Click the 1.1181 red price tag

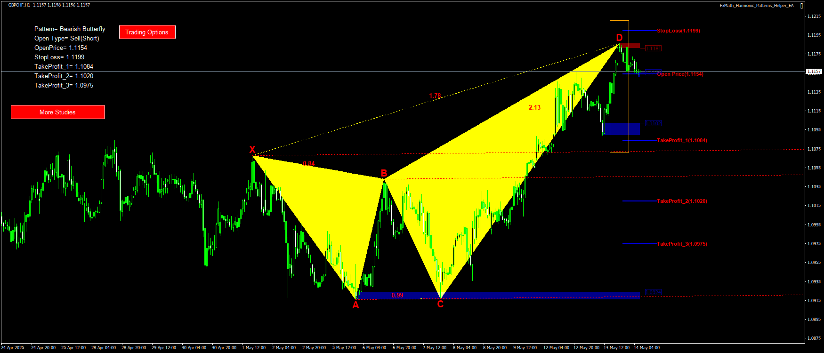pos(653,48)
